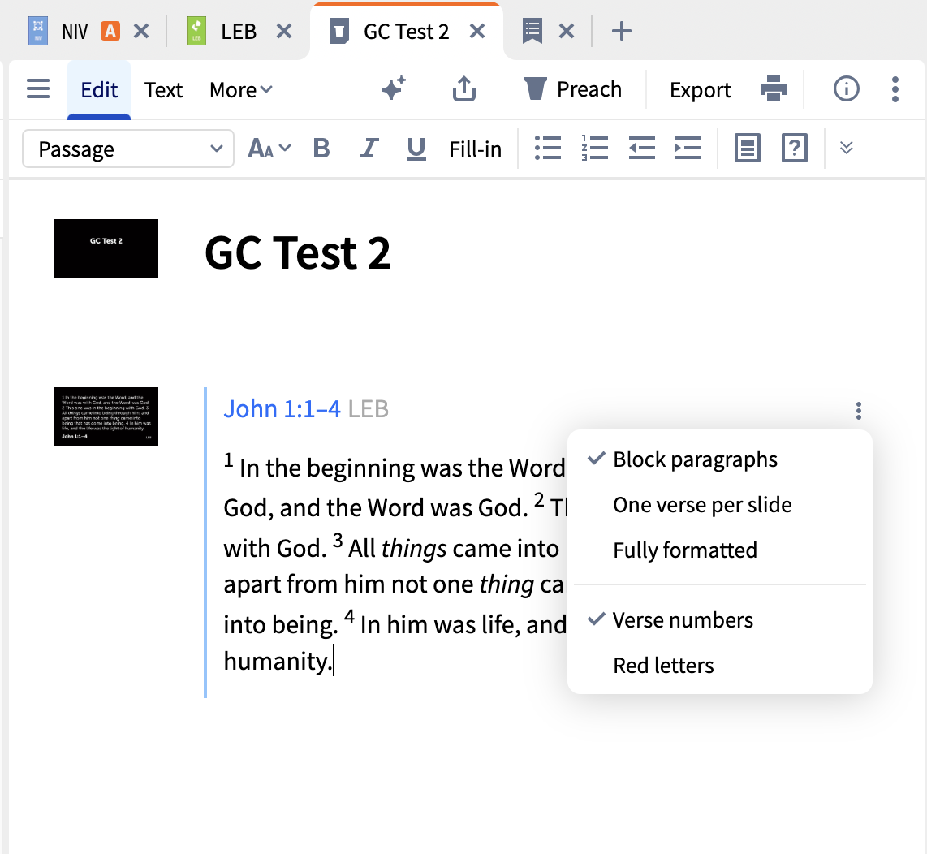Toggle italic formatting
Viewport: 927px width, 854px height.
(369, 149)
